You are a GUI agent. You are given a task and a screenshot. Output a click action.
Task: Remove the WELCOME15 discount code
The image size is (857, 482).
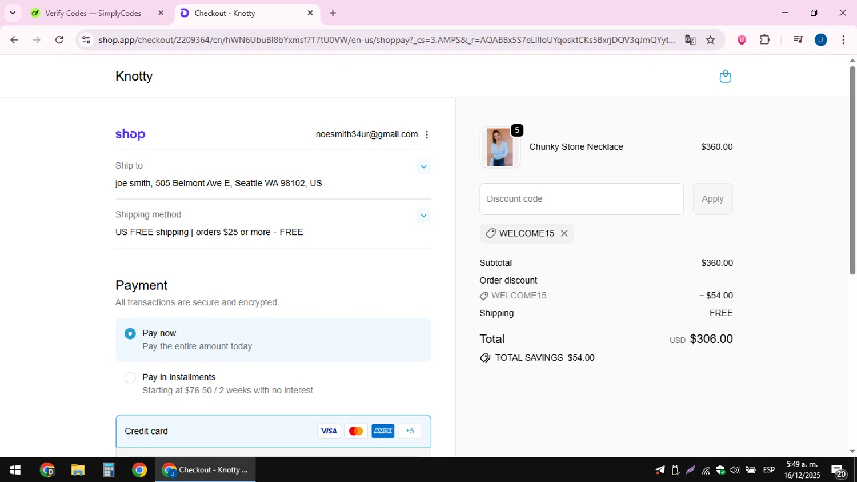click(x=564, y=233)
